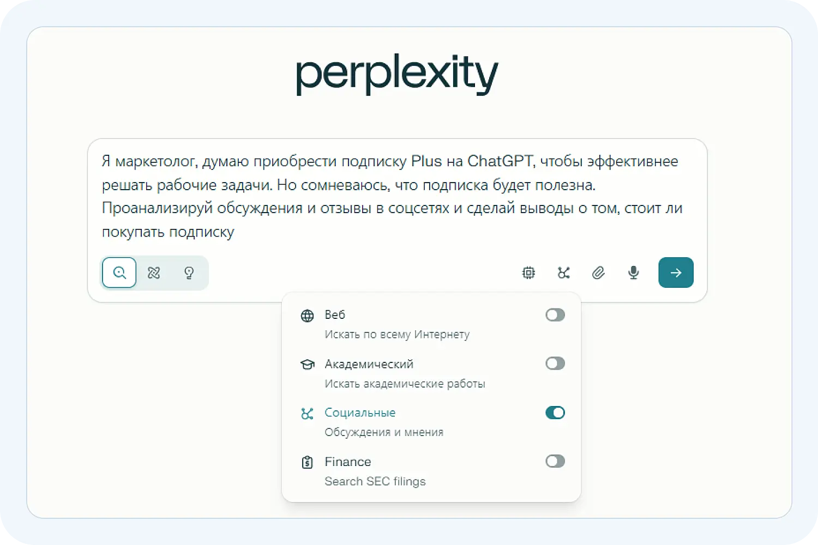Screen dimensions: 818x545
Task: Click the lightbulb reasoning mode icon
Action: click(189, 272)
